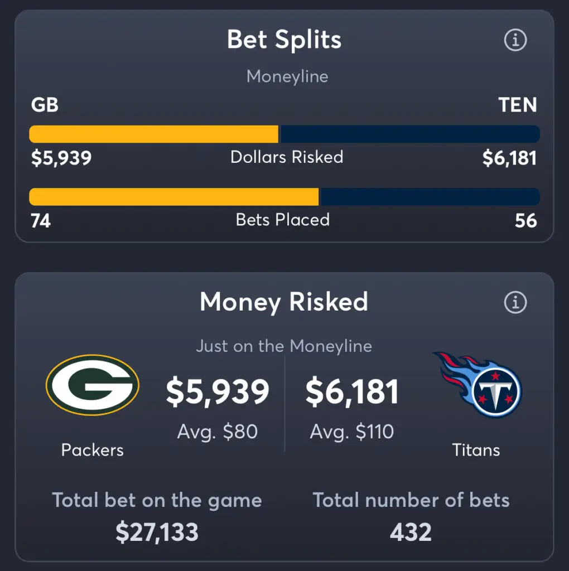The width and height of the screenshot is (569, 571).
Task: Tap the GB team abbreviation
Action: click(x=45, y=105)
